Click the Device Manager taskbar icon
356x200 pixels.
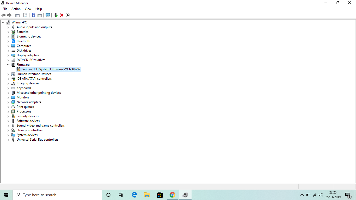185,195
